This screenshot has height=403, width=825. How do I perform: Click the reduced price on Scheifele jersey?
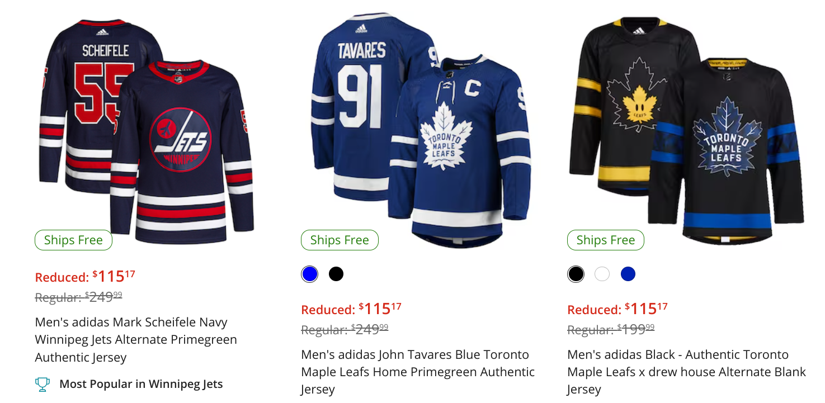(x=85, y=277)
